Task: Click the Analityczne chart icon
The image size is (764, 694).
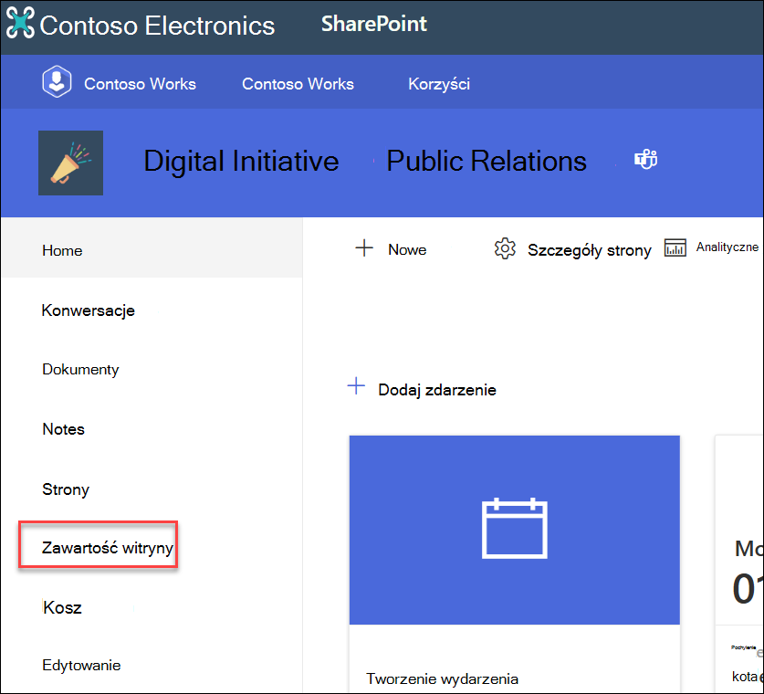Action: pyautogui.click(x=675, y=247)
